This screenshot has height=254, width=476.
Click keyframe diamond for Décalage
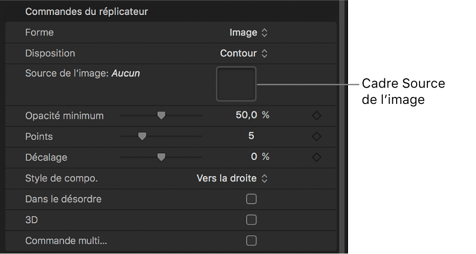pos(317,157)
